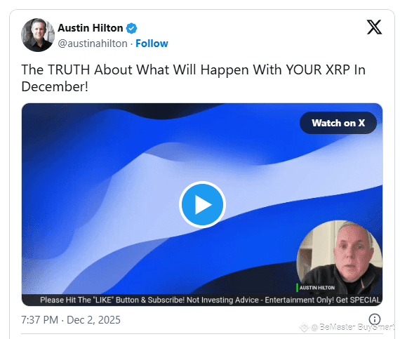
Task: Follow the austinahilton account
Action: pos(152,44)
